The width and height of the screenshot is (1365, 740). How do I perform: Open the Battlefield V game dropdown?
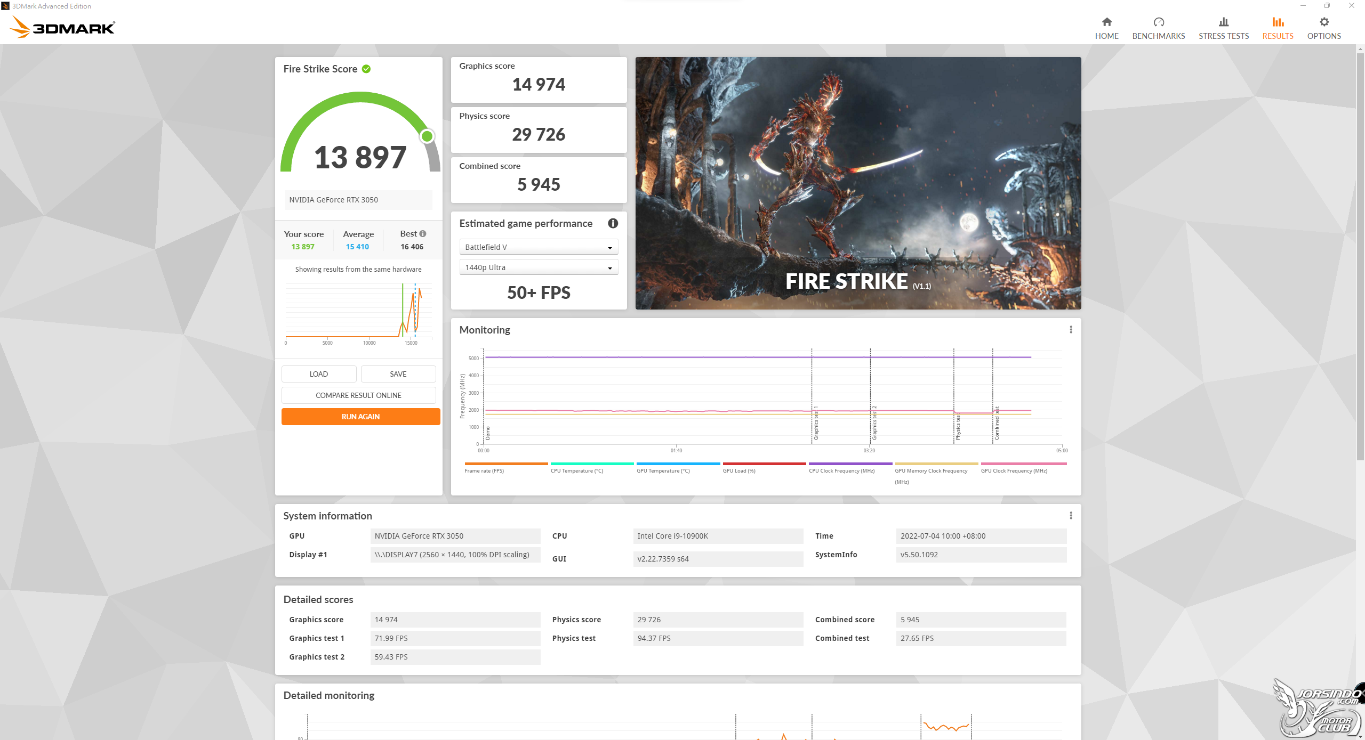click(x=539, y=247)
